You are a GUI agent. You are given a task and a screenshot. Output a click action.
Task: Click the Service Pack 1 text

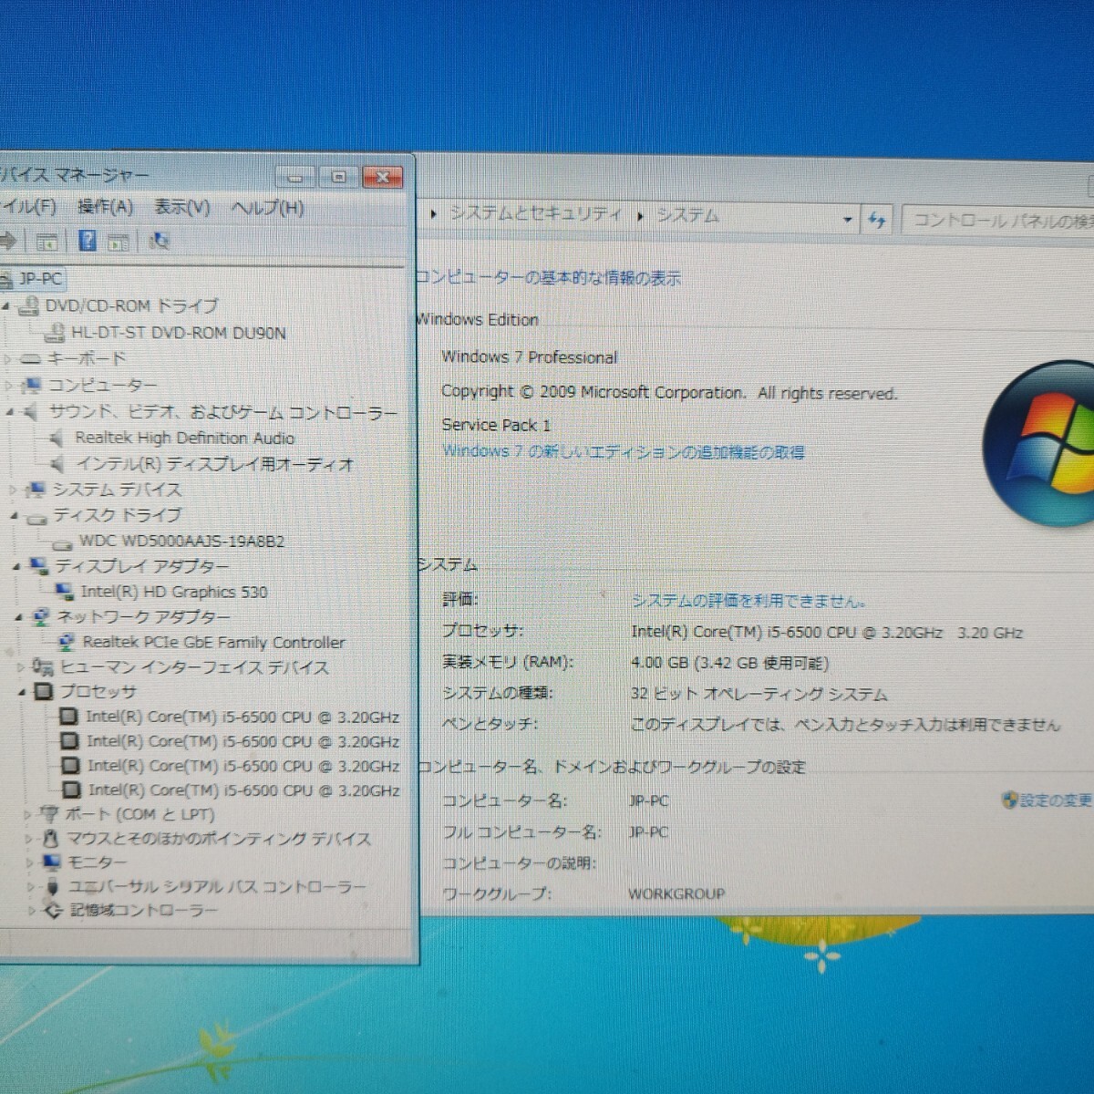(x=497, y=425)
